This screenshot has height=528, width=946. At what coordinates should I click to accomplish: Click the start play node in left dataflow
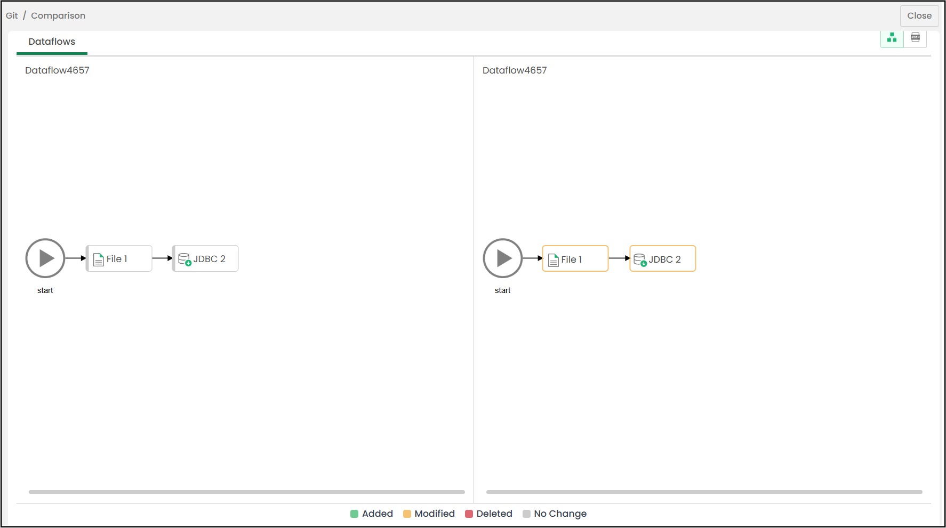click(x=45, y=258)
